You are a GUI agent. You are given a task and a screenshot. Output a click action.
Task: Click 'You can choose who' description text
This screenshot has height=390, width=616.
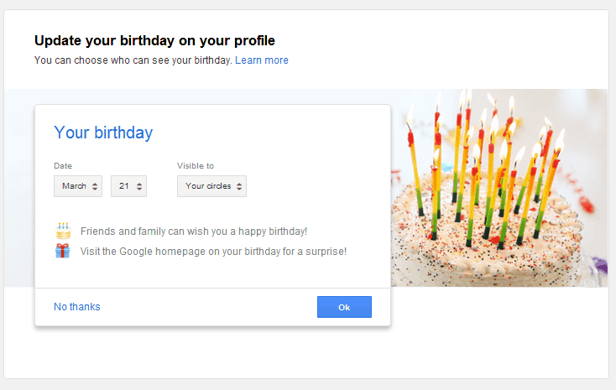(133, 60)
